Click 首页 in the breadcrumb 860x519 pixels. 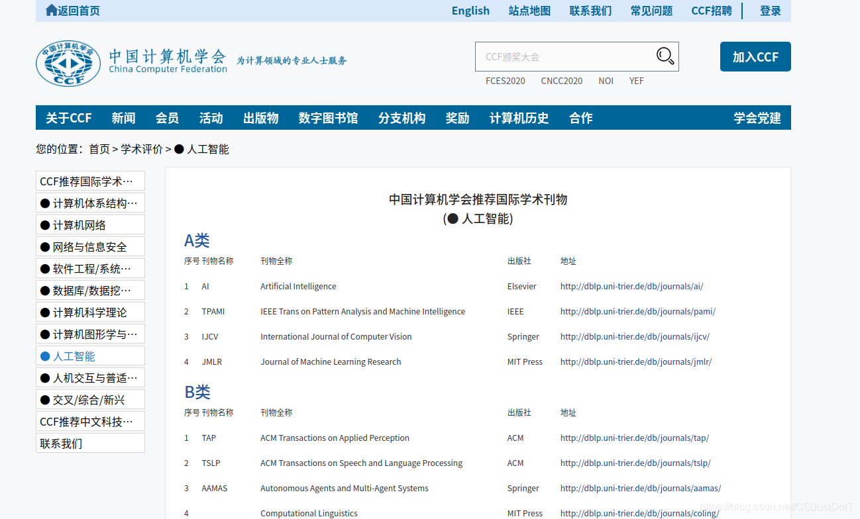pyautogui.click(x=99, y=150)
